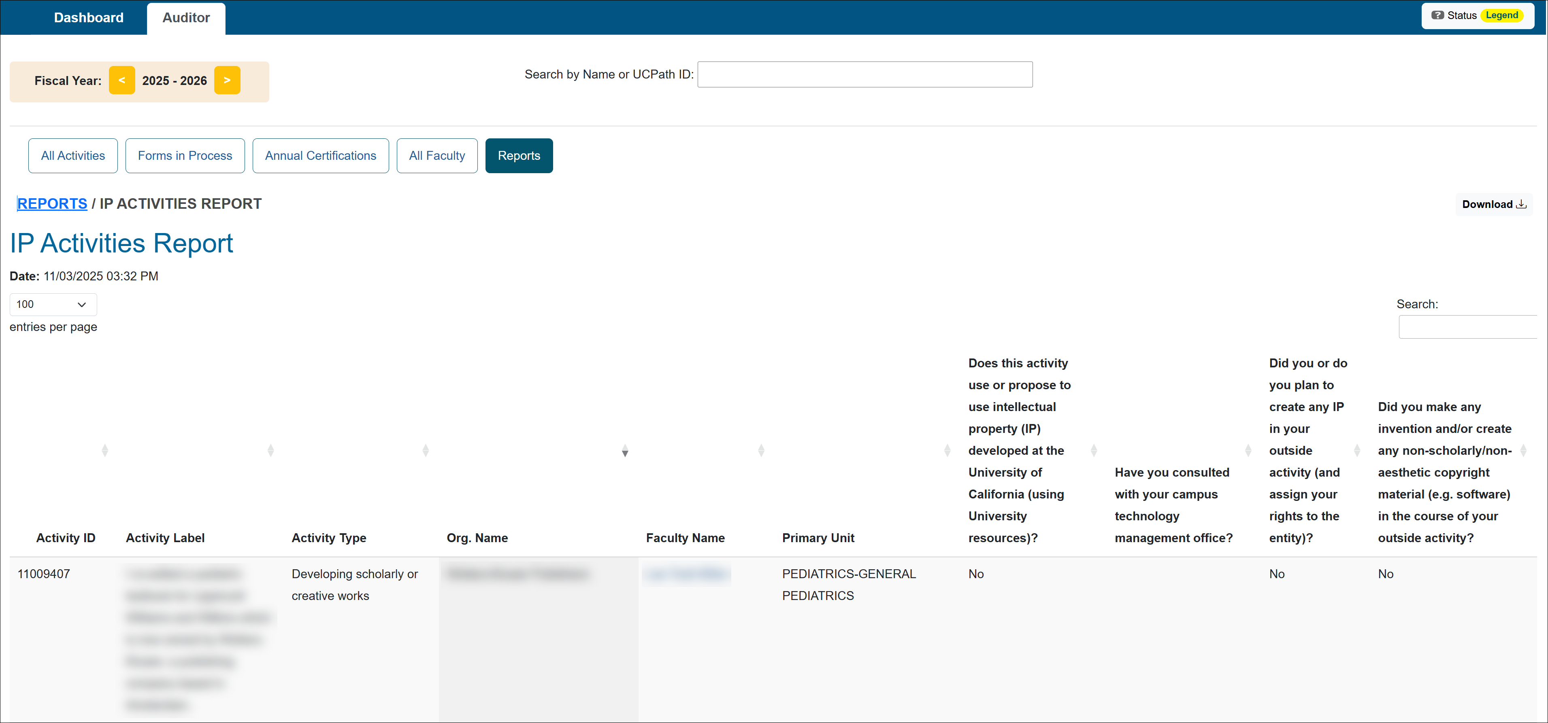Open the REPORTS breadcrumb link

(x=52, y=204)
